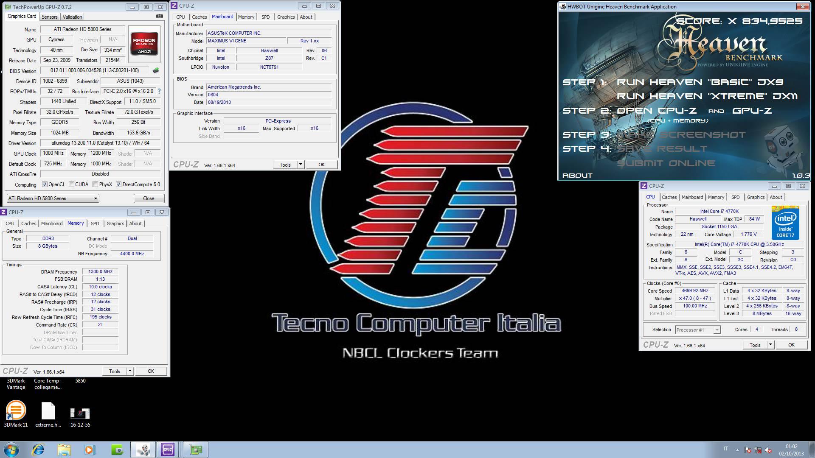Click OK in the Mainboard CPU-Z window
The width and height of the screenshot is (815, 458).
(x=321, y=165)
